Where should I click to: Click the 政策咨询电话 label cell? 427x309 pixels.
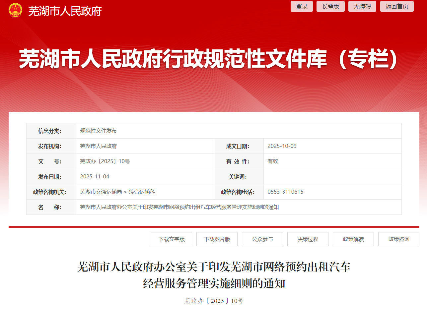[239, 192]
